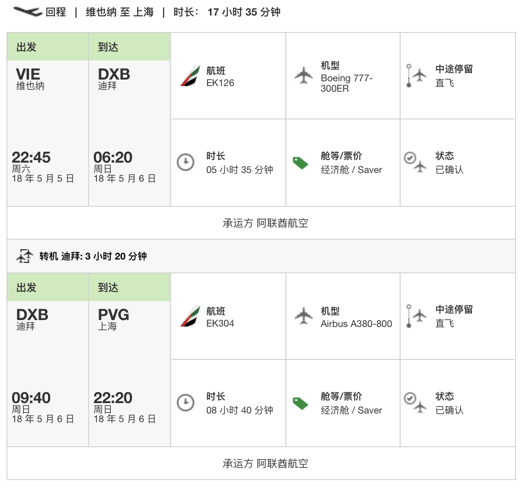Click the VIE departure airport code
Image resolution: width=526 pixels, height=487 pixels.
coord(28,74)
